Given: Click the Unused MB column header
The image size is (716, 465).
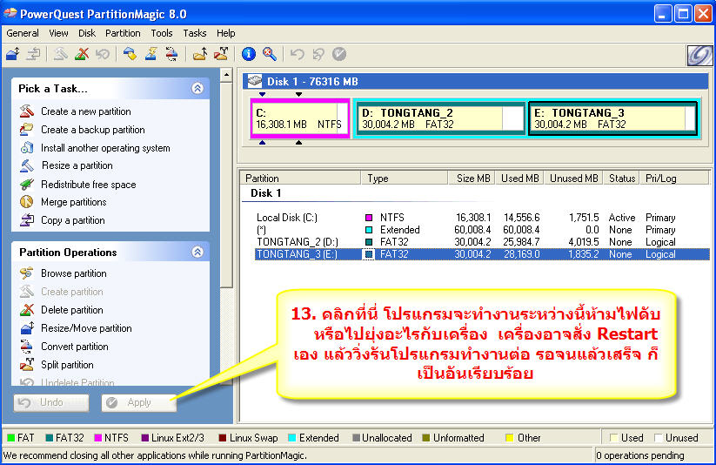Looking at the screenshot, I should point(573,178).
